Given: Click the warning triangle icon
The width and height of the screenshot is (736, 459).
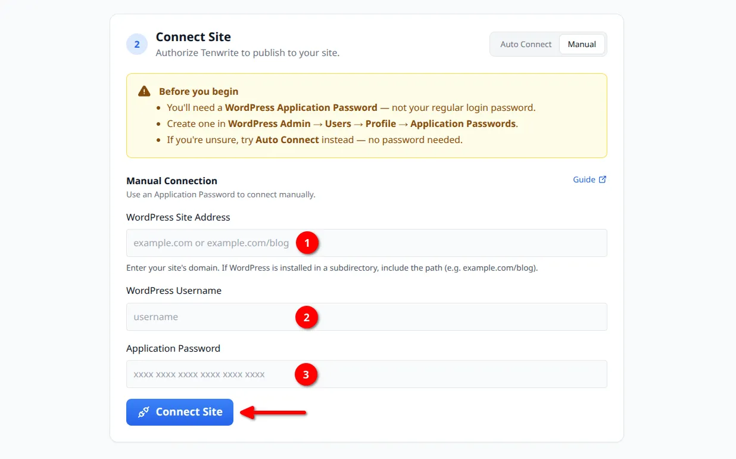Looking at the screenshot, I should [x=144, y=91].
